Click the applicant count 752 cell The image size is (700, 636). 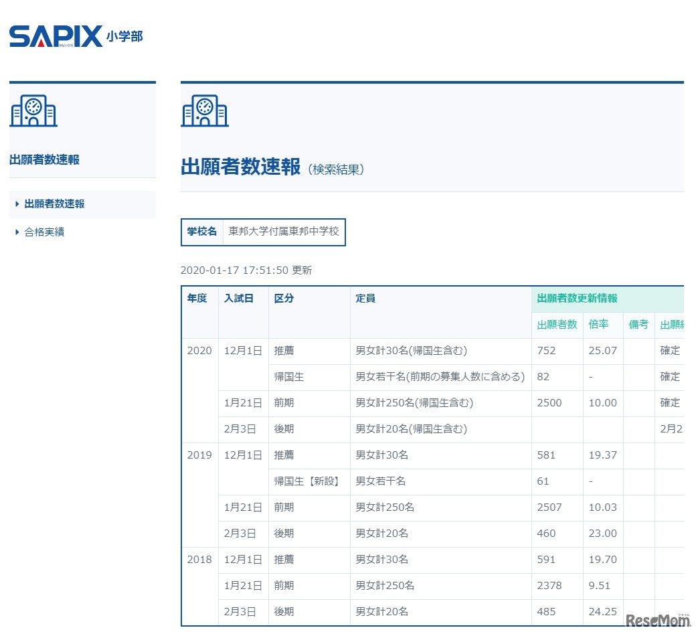point(546,350)
